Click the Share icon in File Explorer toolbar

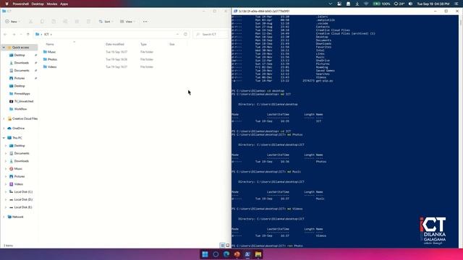point(77,22)
